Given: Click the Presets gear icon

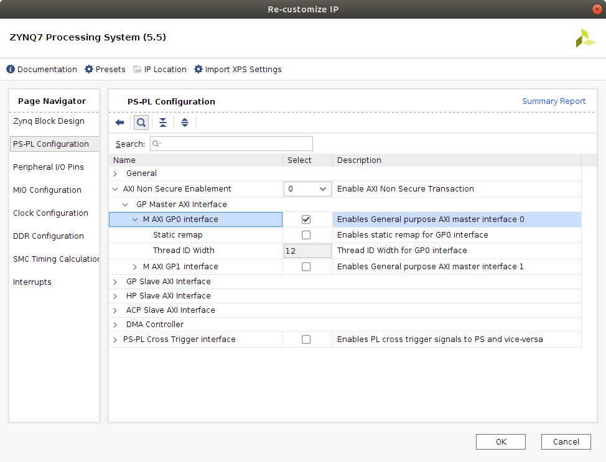Looking at the screenshot, I should click(89, 69).
